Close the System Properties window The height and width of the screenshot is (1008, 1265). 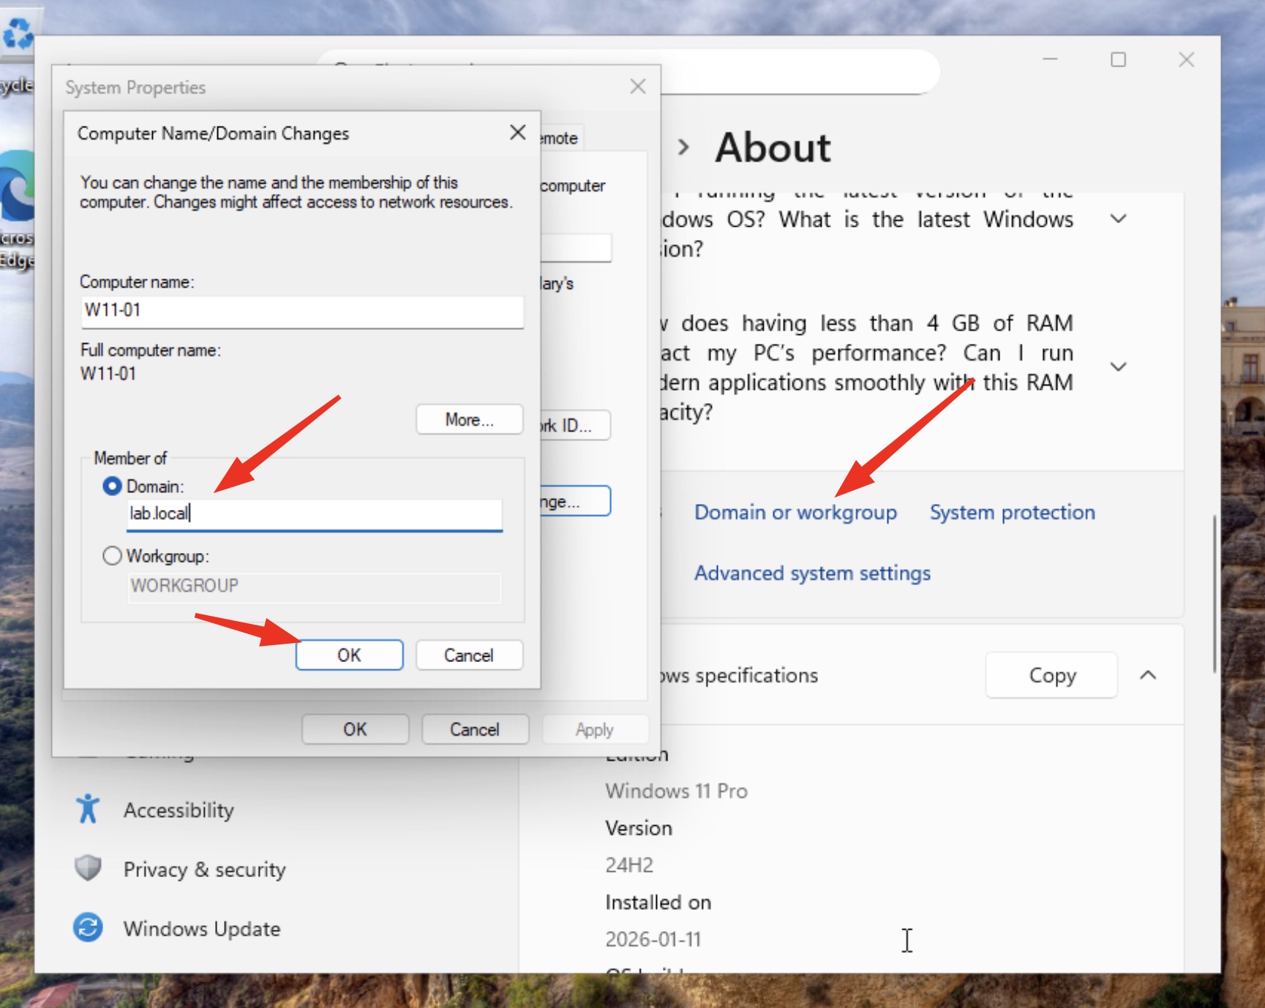[x=637, y=87]
